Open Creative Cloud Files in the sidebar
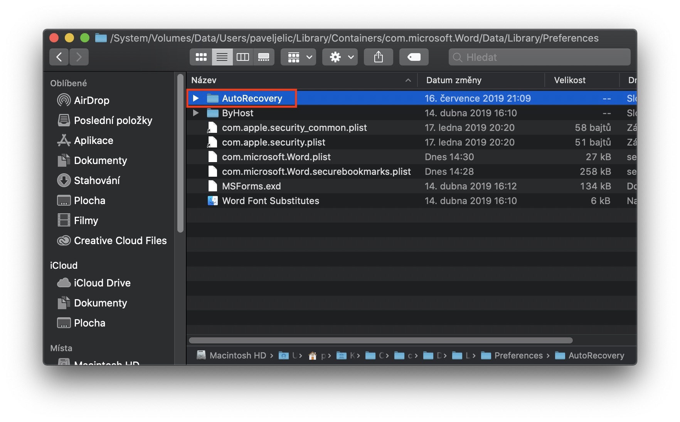 pyautogui.click(x=112, y=240)
